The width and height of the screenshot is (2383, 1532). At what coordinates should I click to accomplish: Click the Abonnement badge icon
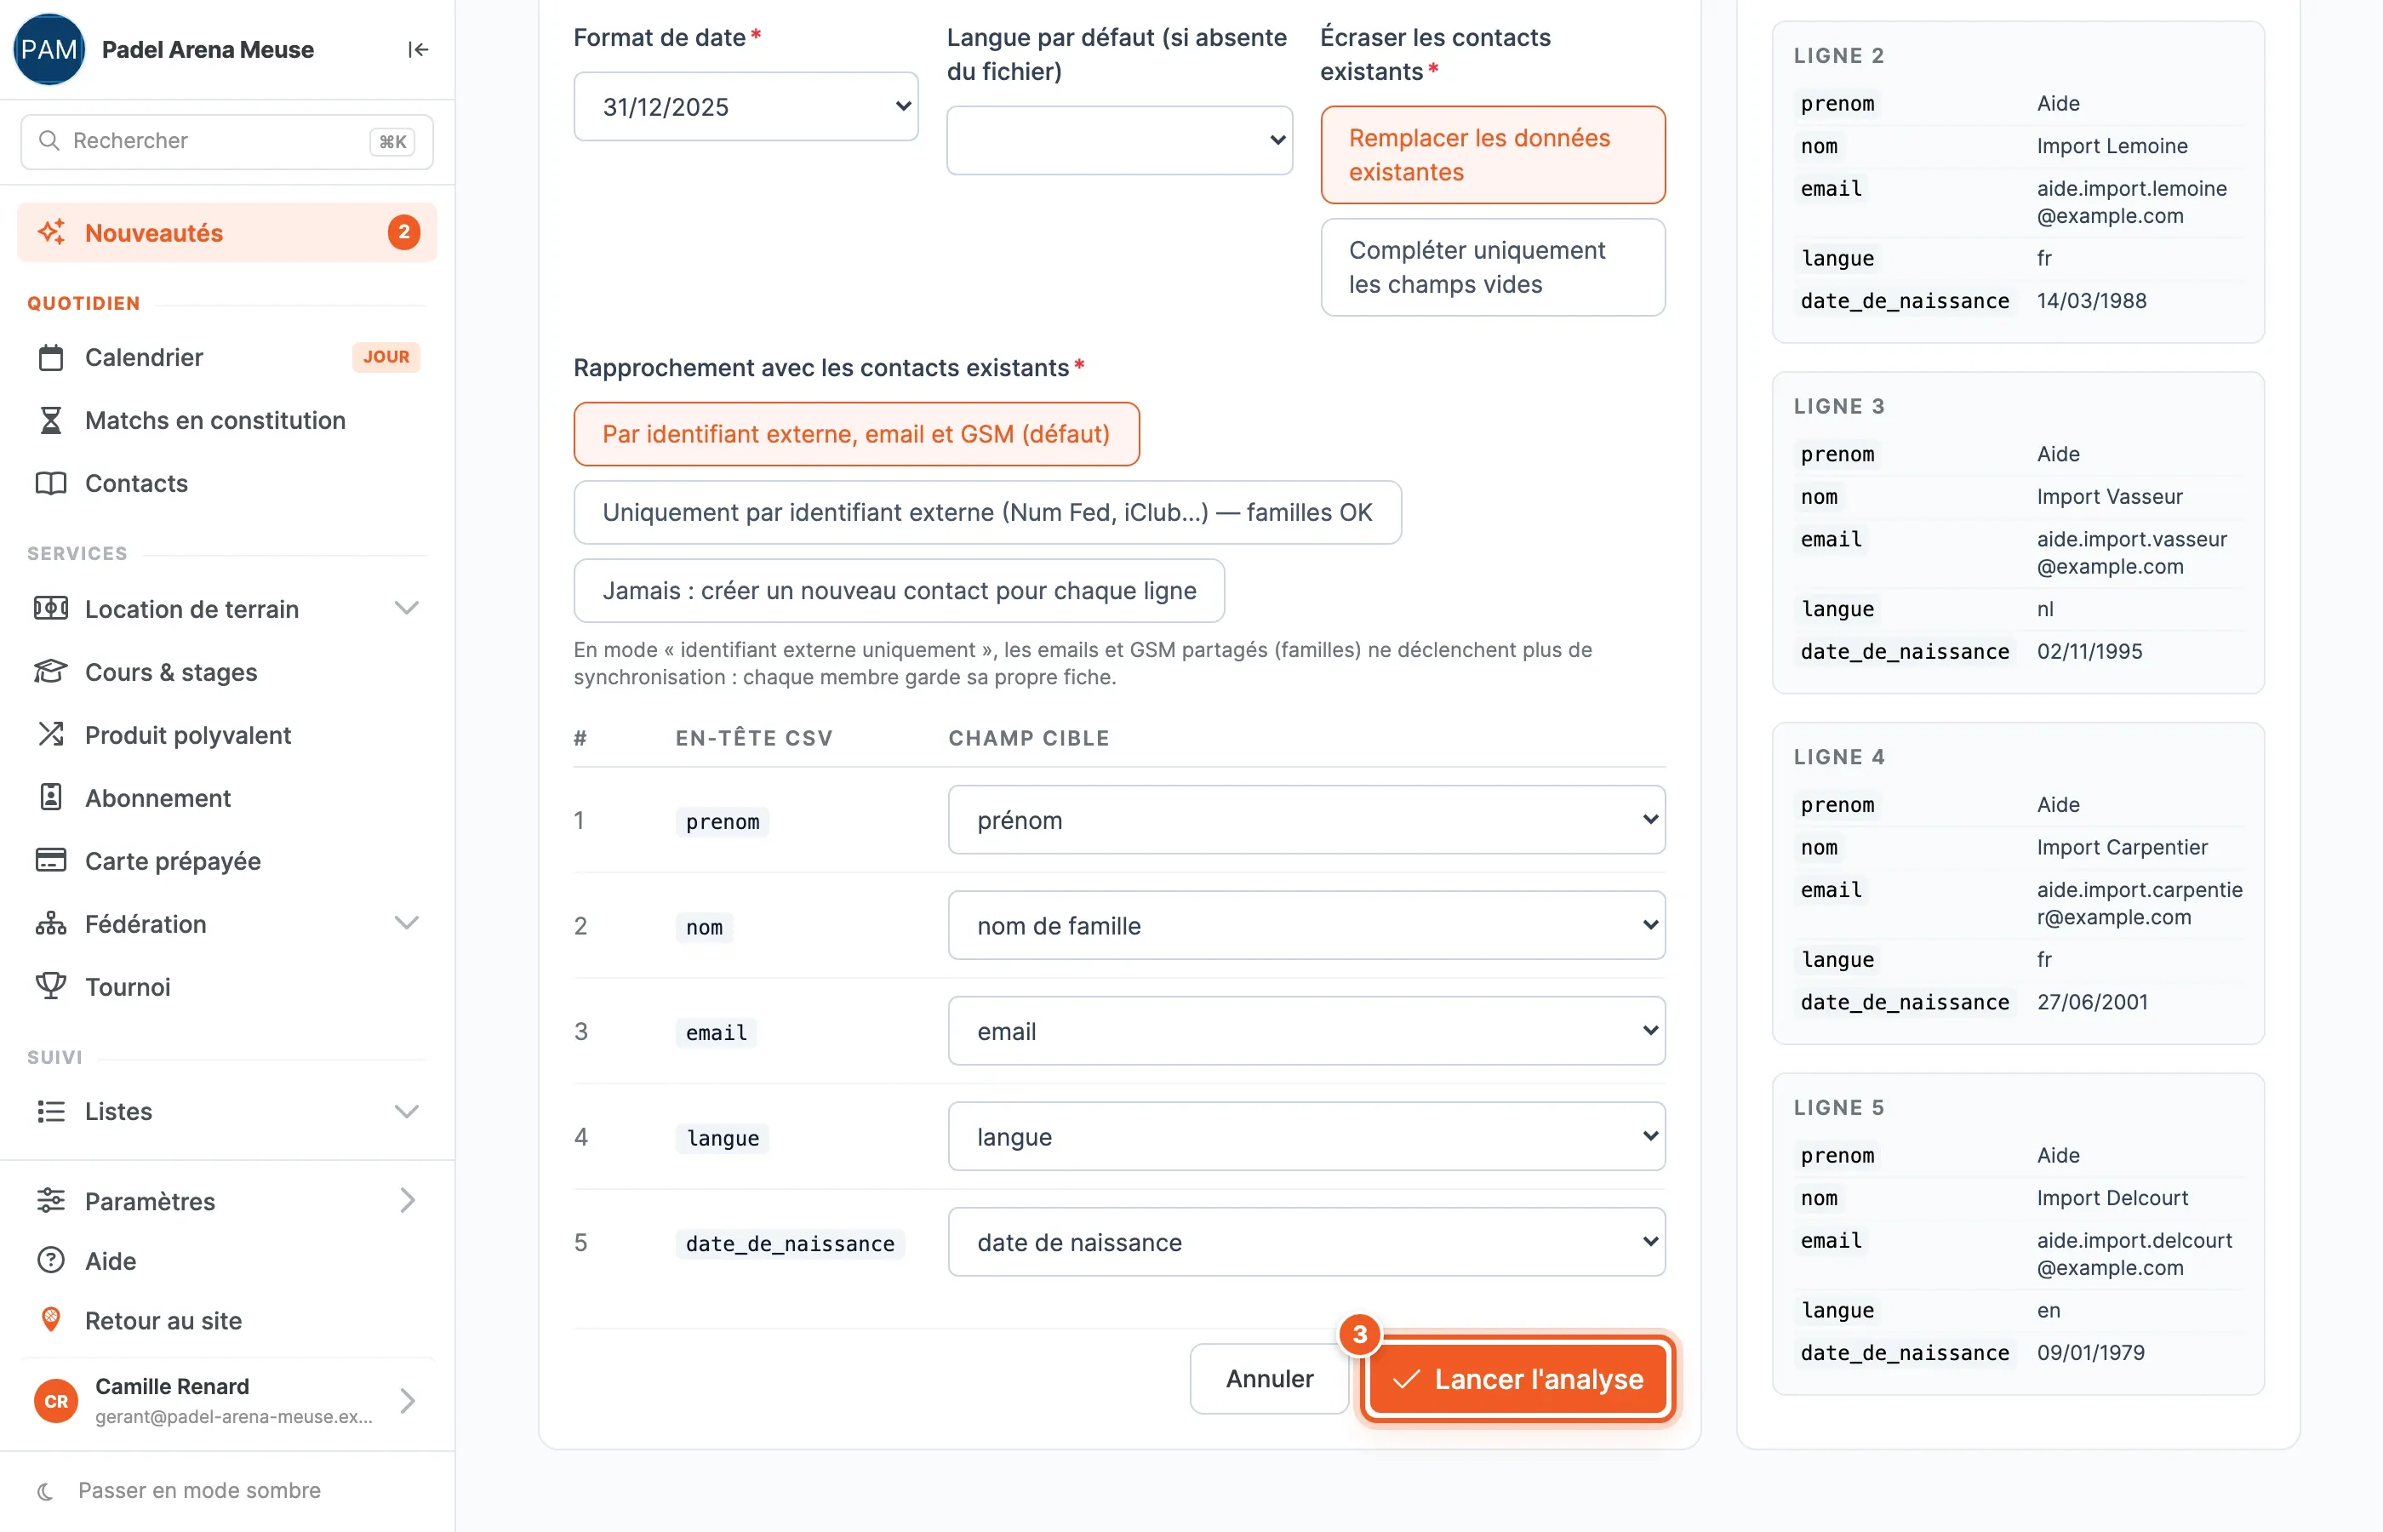click(x=51, y=797)
